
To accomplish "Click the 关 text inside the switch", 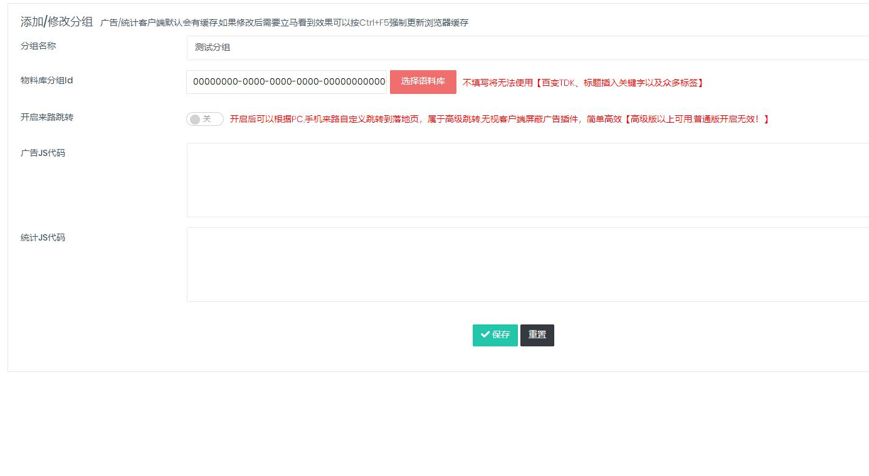I will tap(207, 120).
